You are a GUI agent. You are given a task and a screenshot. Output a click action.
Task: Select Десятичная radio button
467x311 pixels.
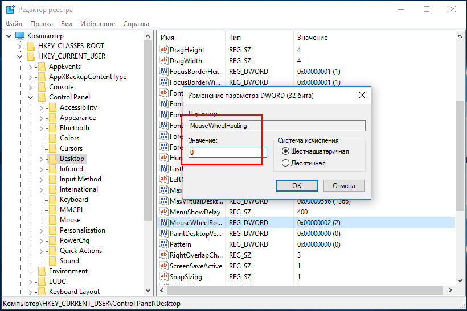286,163
